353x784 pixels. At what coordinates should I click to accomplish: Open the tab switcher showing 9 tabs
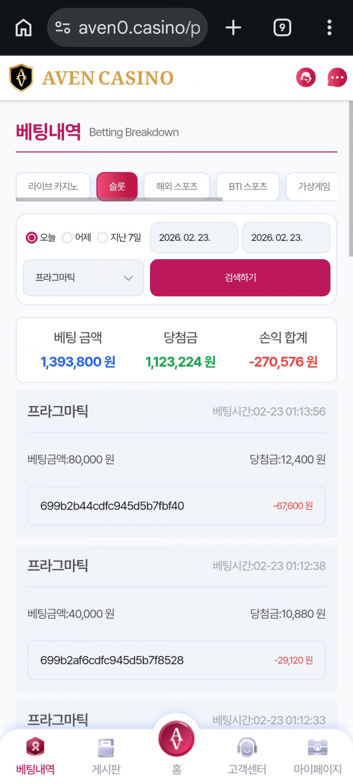(282, 27)
